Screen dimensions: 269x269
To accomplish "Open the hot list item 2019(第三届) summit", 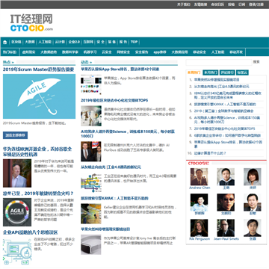I will coord(224,111).
